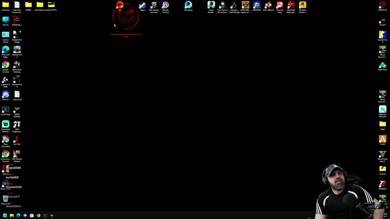Select the Arena Breakout shortcut

pos(211,7)
